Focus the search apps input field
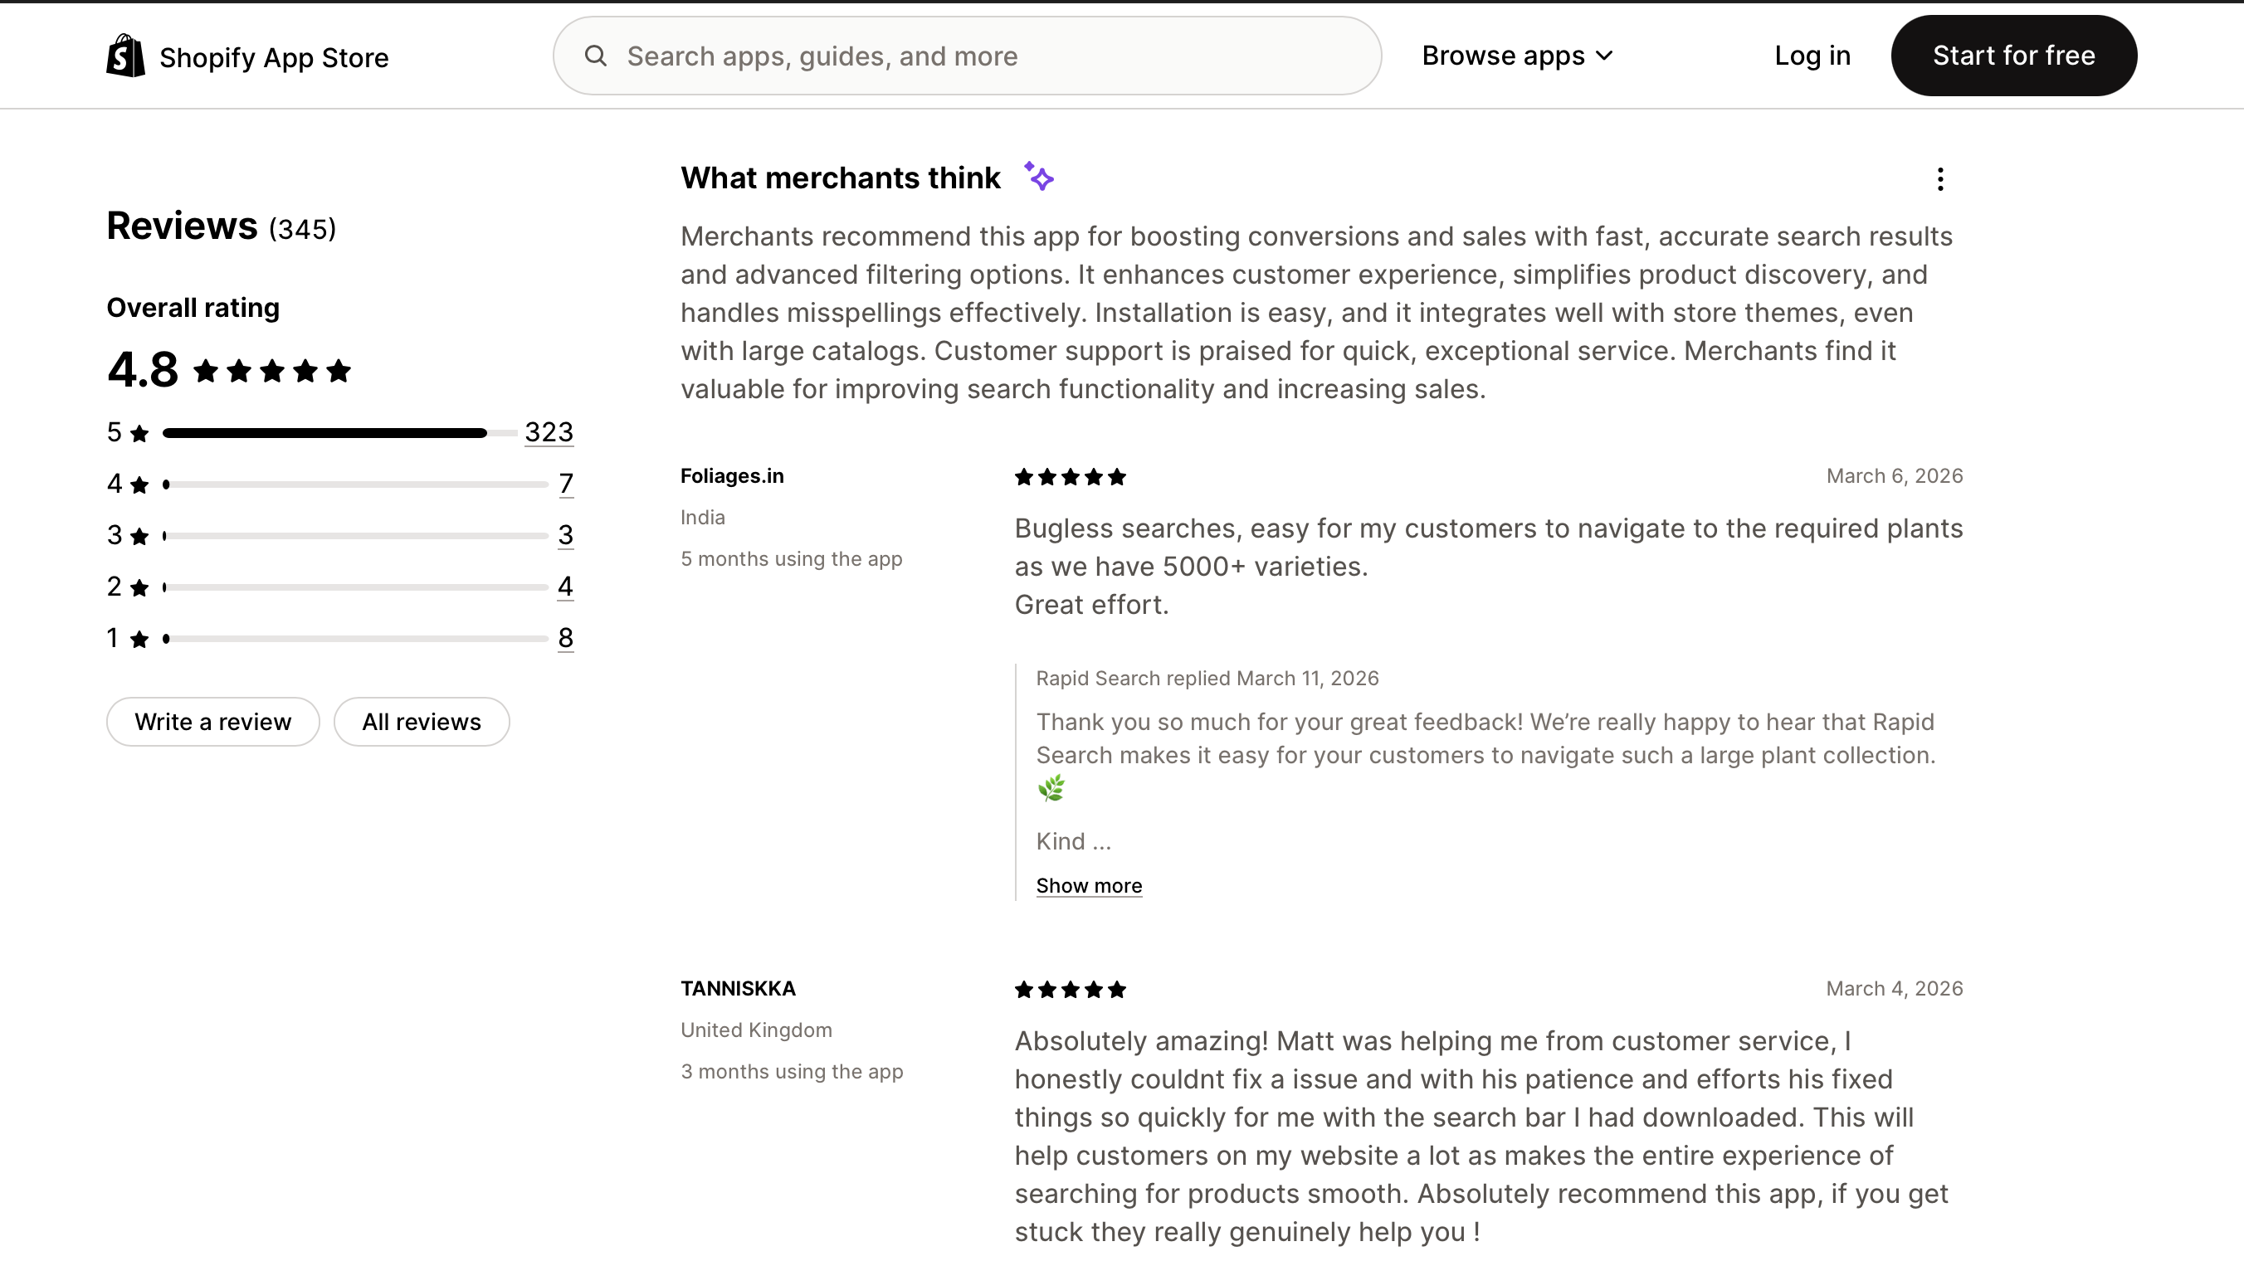 point(984,56)
